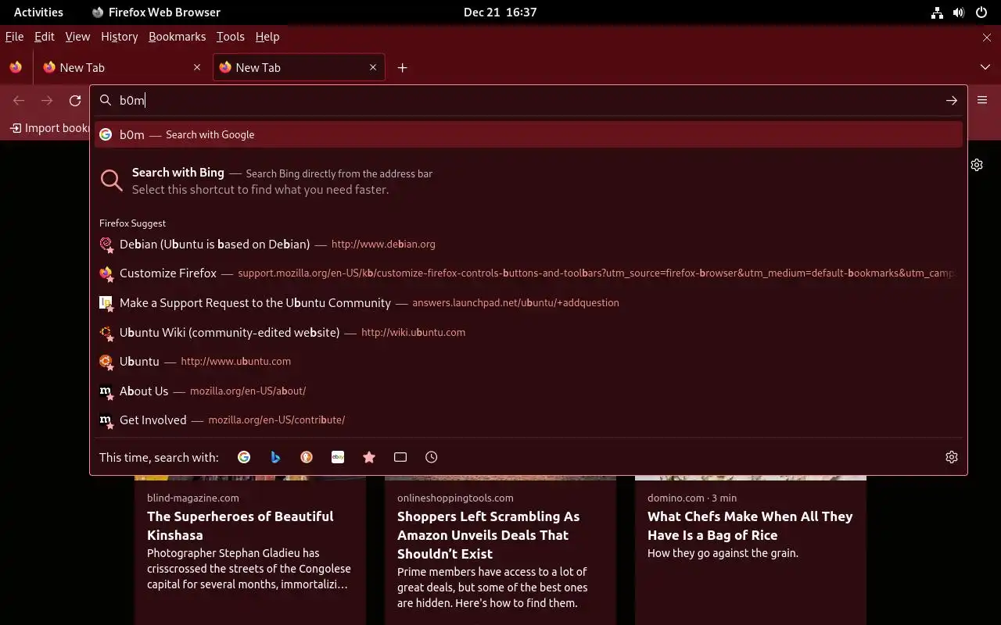Choose the Search with Bing shortcut
Screen dimensions: 1001x625
(x=529, y=180)
